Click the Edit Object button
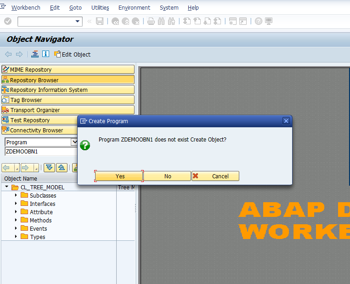 point(72,54)
